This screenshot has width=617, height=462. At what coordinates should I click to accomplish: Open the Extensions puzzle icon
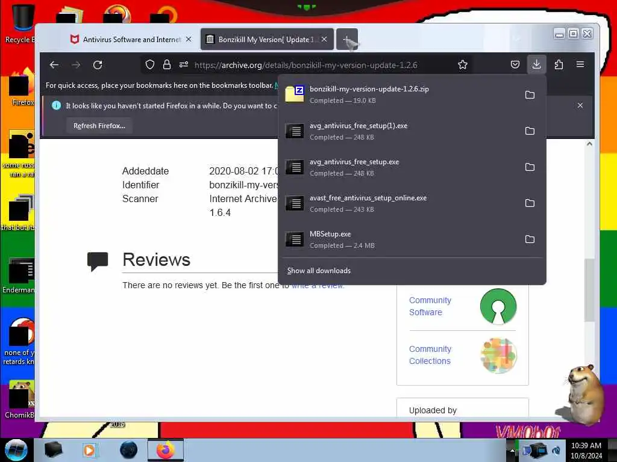559,64
